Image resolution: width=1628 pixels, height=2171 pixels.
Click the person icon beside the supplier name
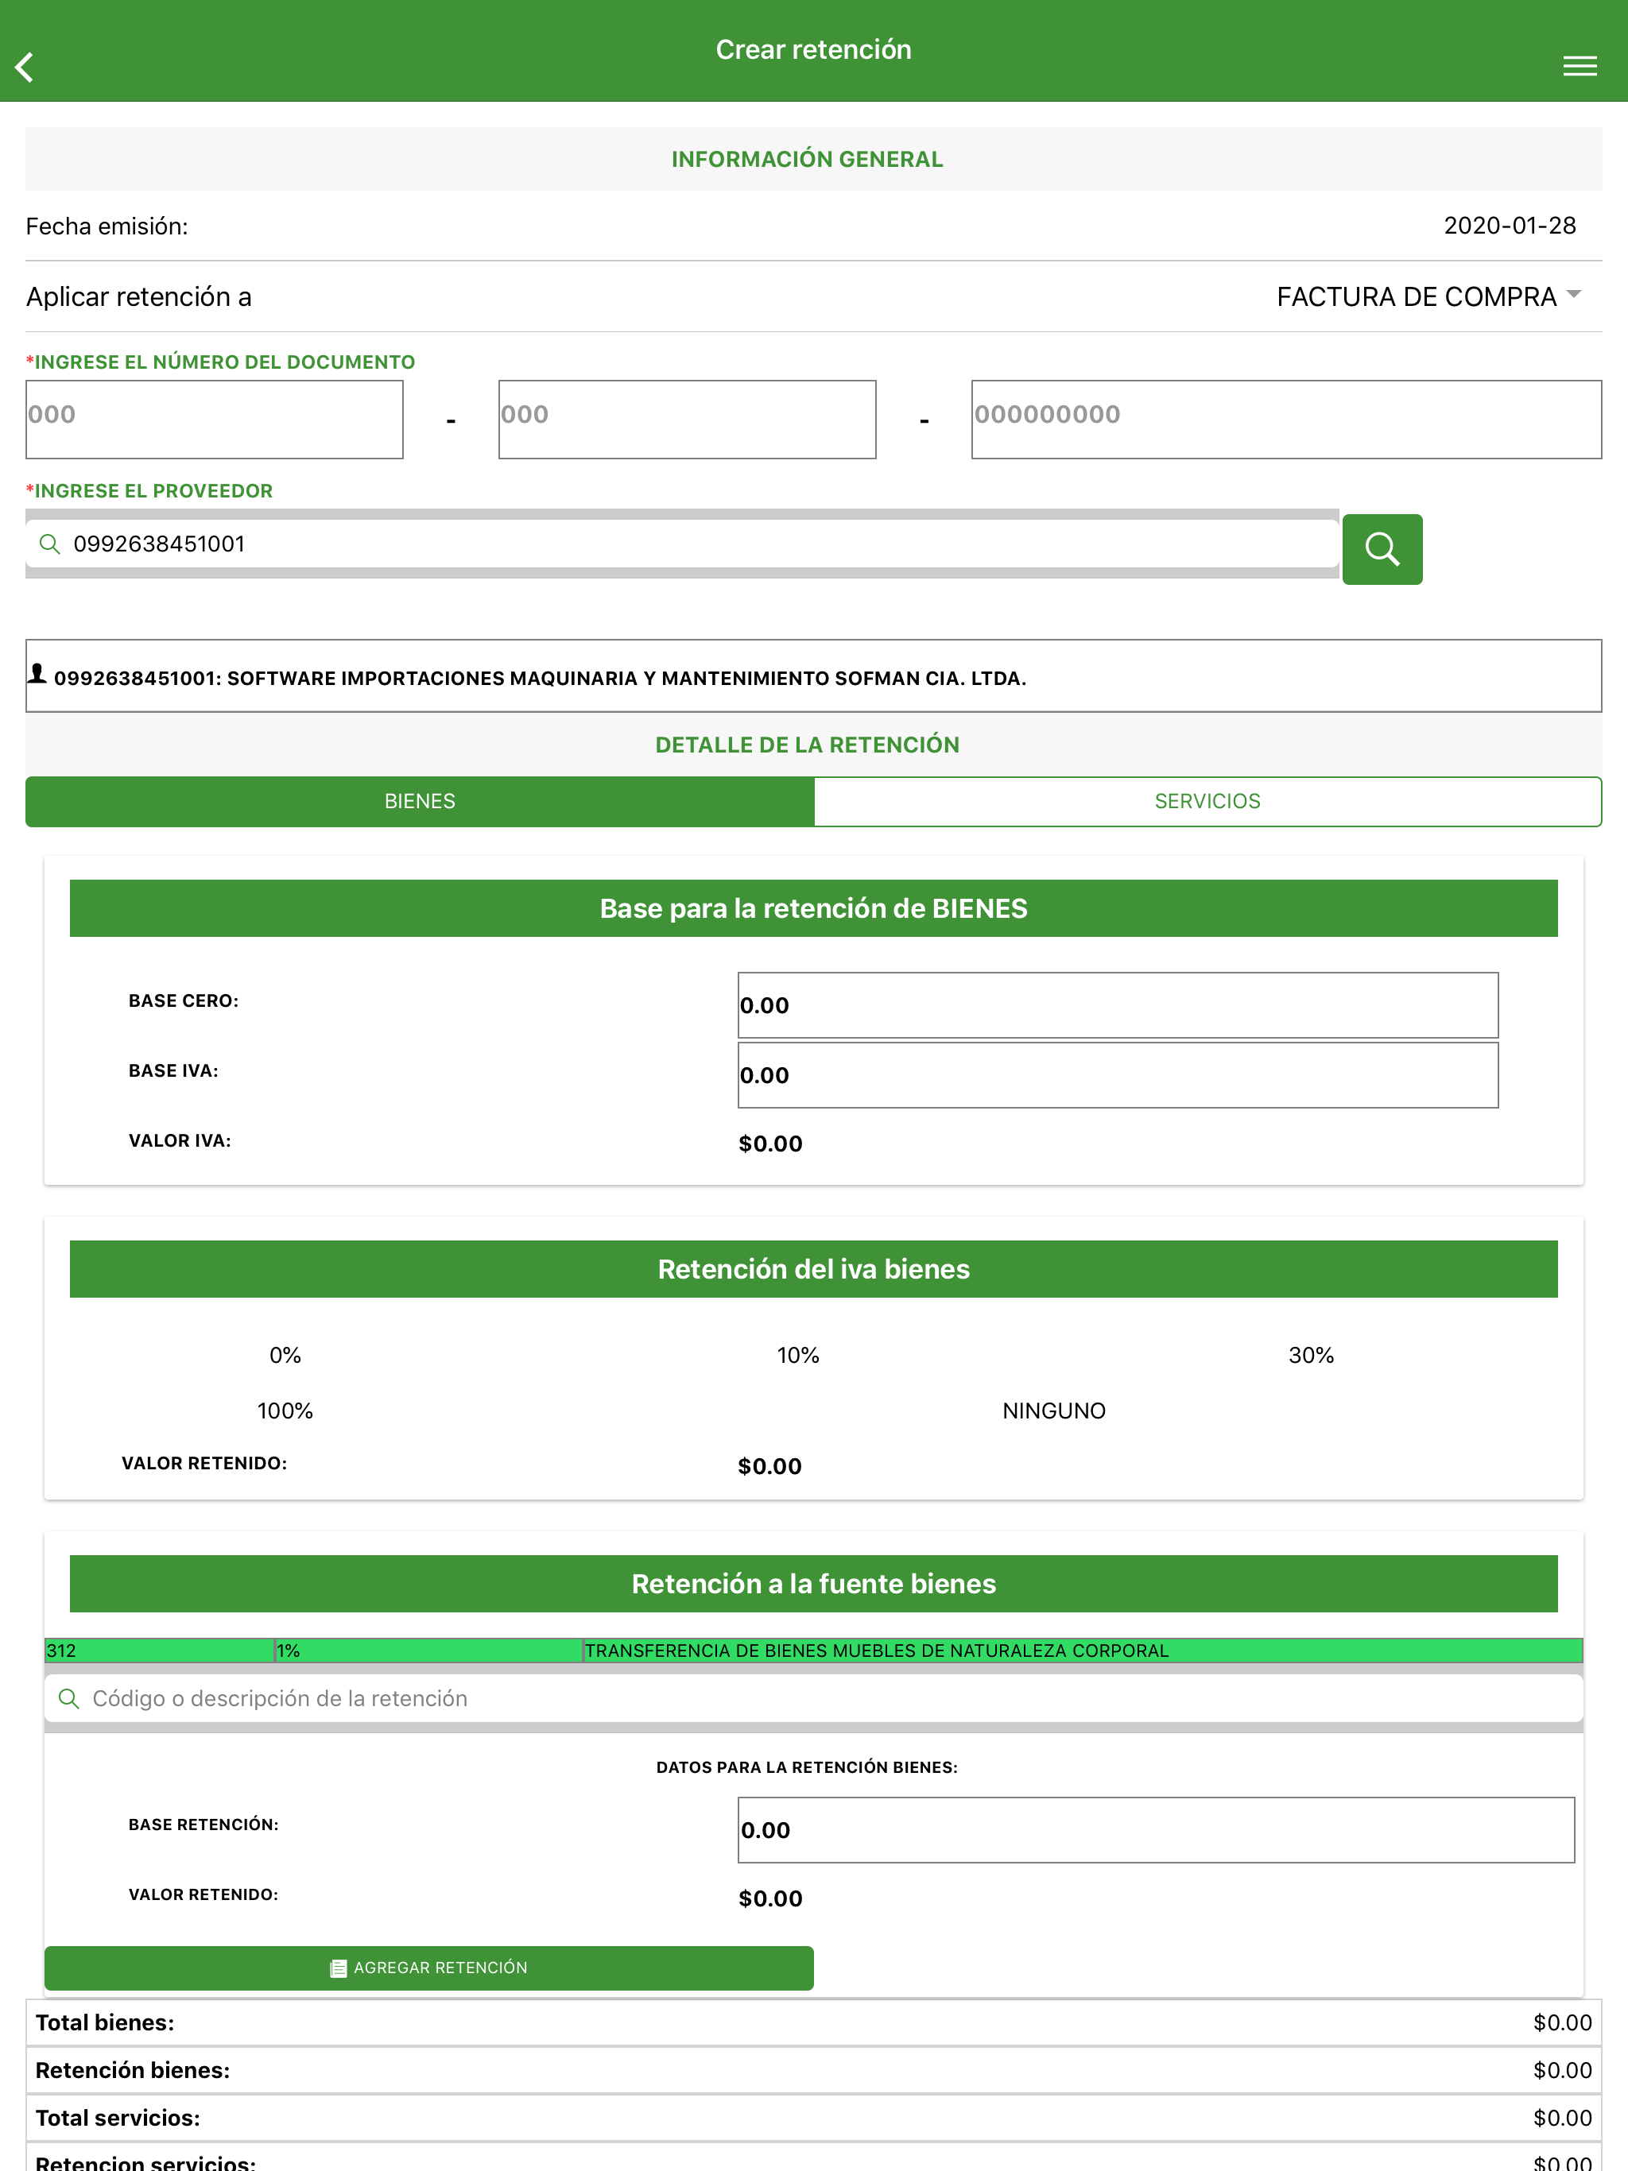click(x=37, y=673)
